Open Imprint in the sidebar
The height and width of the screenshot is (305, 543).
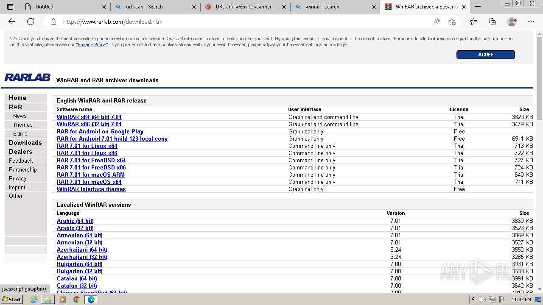(26, 188)
